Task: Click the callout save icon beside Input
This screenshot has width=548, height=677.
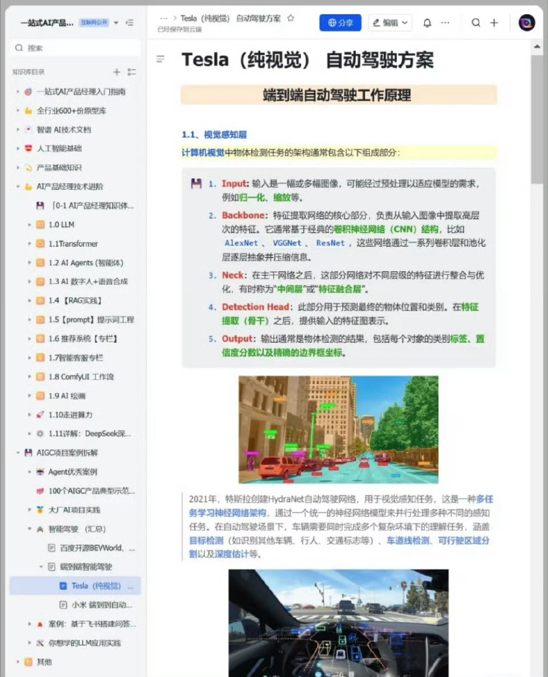Action: (196, 183)
